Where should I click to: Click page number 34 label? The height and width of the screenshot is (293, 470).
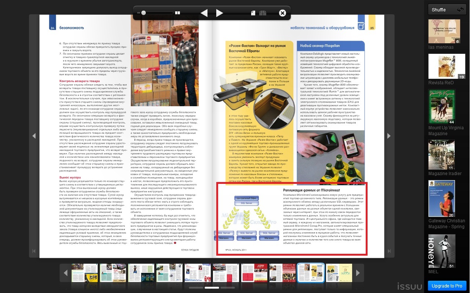(53, 28)
